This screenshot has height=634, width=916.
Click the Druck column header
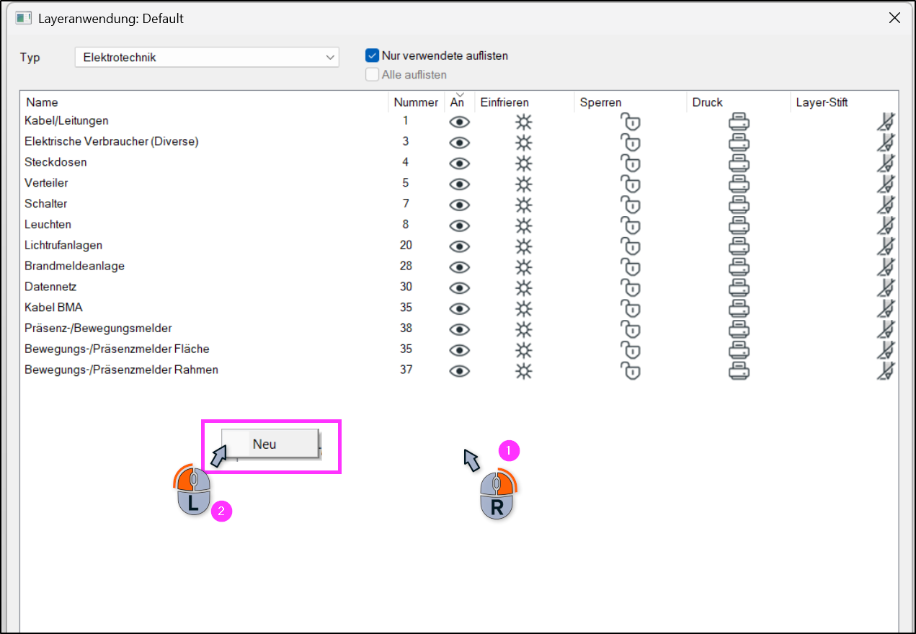(739, 102)
